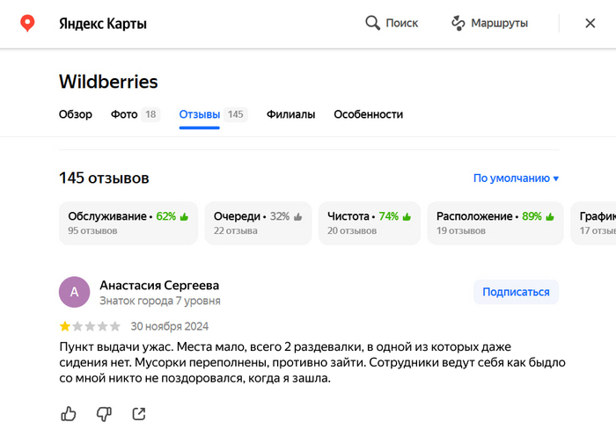Select the Расположение 89% filter chip

click(495, 222)
